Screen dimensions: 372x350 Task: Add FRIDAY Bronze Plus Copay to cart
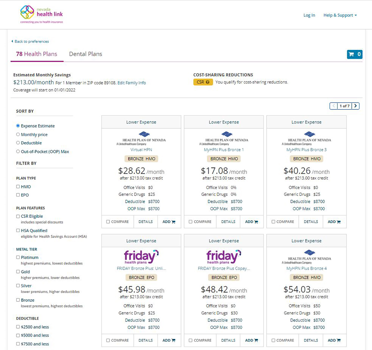(x=251, y=340)
